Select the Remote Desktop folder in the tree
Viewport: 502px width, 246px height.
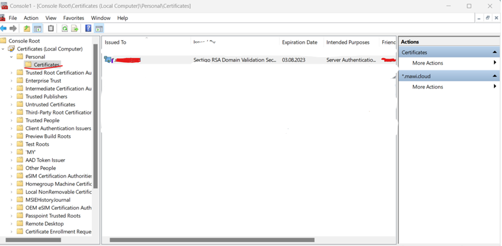coord(45,224)
